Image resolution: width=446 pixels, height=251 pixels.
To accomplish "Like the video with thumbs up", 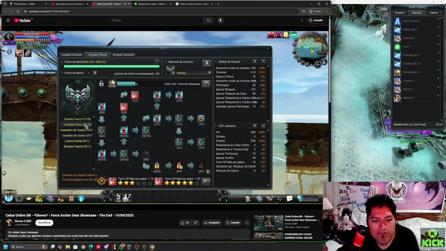I will point(184,222).
